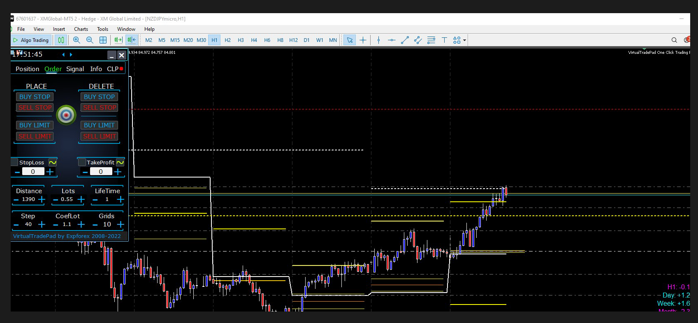Viewport: 698px width, 323px height.
Task: Select the candlestick chart type icon
Action: click(61, 40)
